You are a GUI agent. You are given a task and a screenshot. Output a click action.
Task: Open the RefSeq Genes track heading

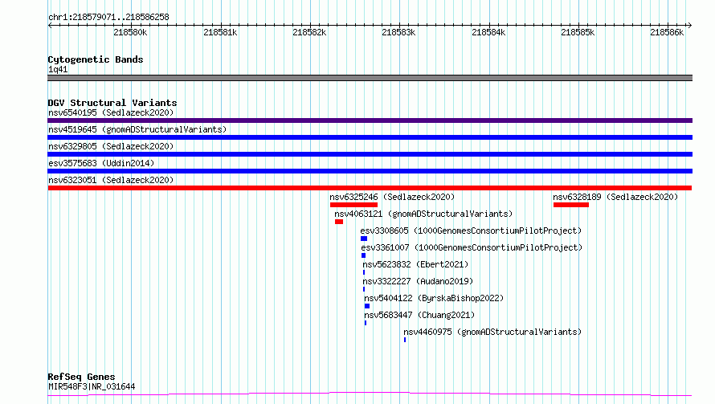[82, 377]
